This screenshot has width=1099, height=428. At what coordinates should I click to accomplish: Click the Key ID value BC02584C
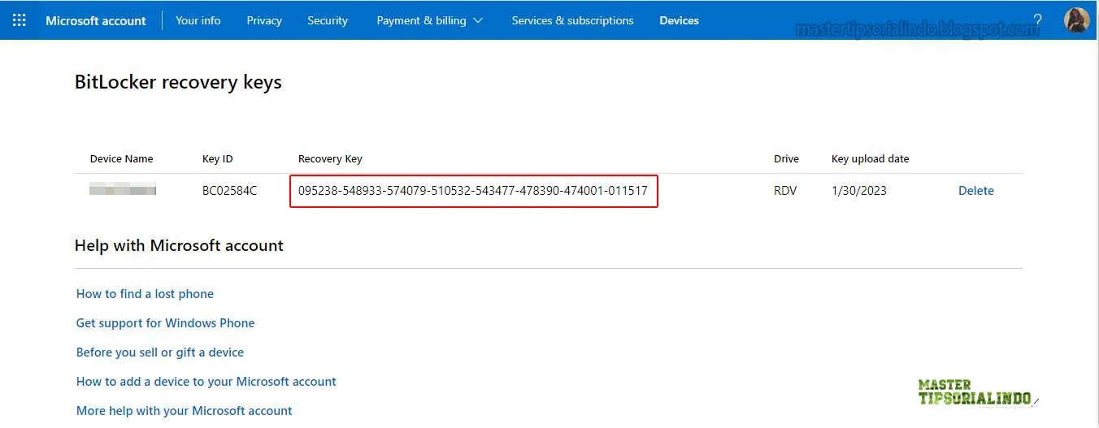(229, 191)
